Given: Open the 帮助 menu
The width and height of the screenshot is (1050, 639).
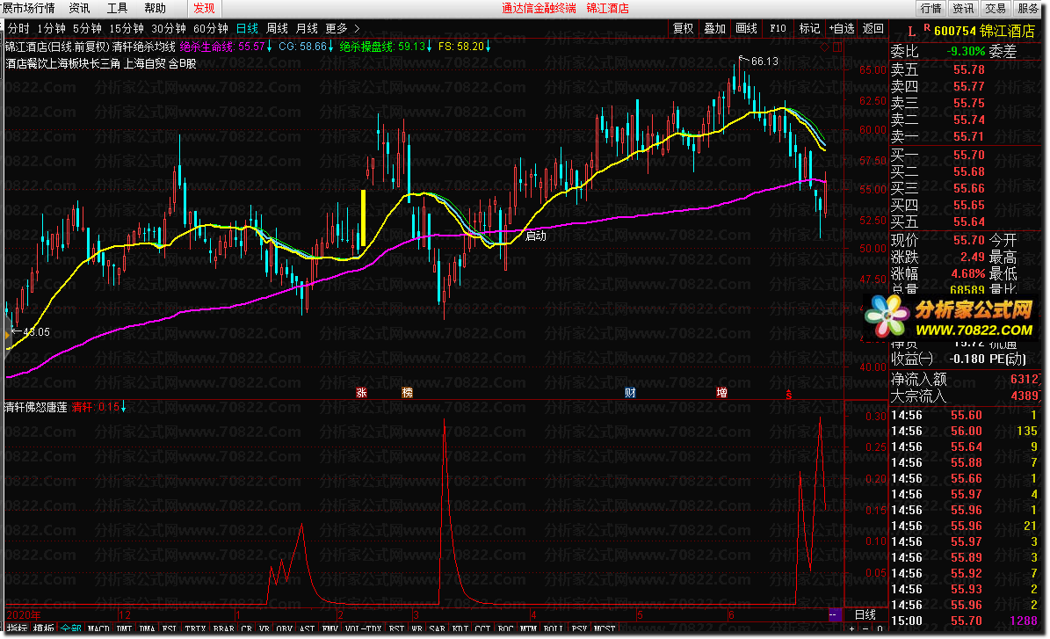Looking at the screenshot, I should click(x=156, y=8).
